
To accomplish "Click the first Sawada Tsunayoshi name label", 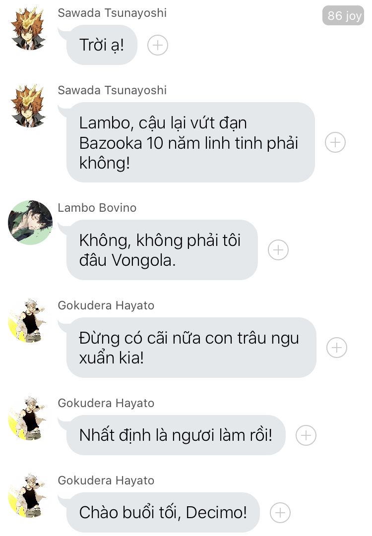I will (x=112, y=13).
